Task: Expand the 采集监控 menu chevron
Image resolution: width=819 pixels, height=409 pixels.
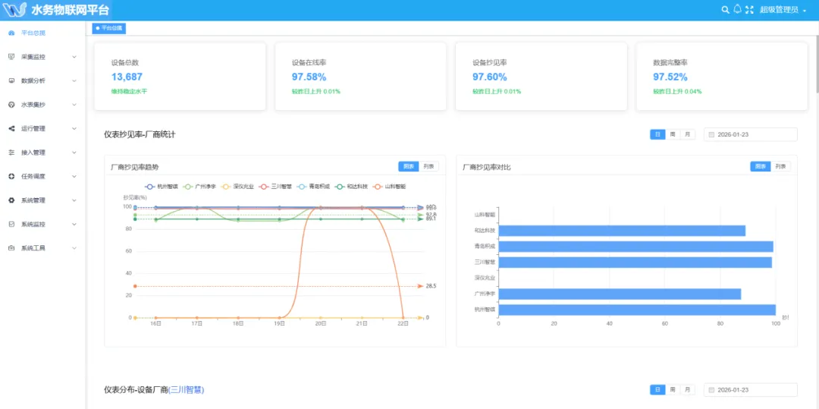Action: [74, 57]
